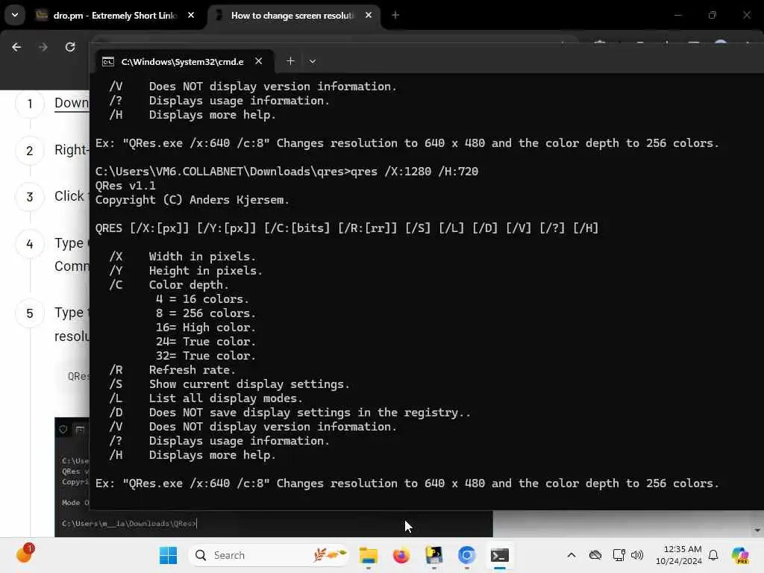Screen dimensions: 764x573
Task: Go back in the browser
Action: click(16, 47)
